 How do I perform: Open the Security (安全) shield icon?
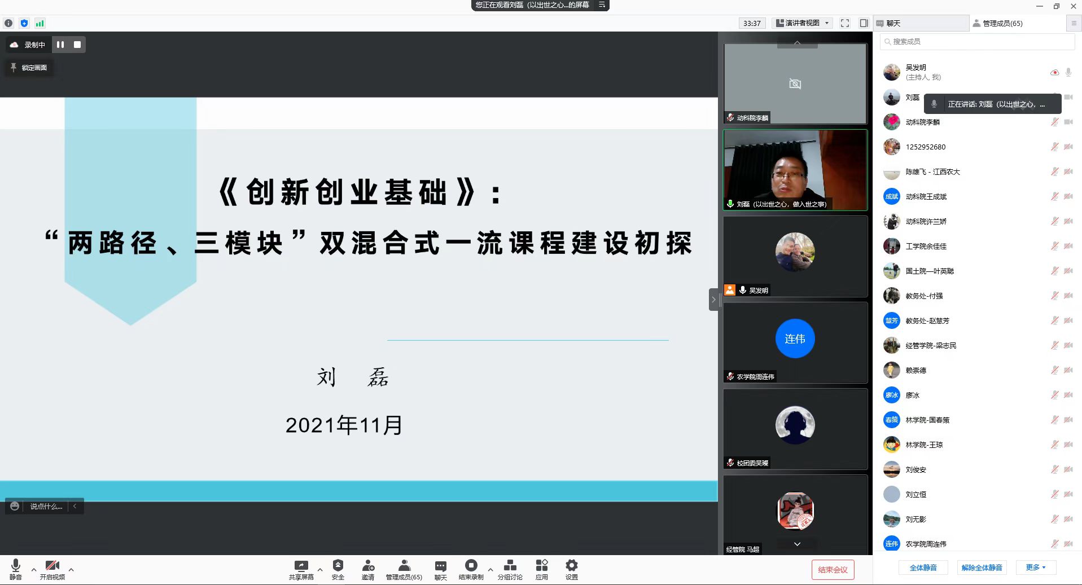click(x=338, y=566)
